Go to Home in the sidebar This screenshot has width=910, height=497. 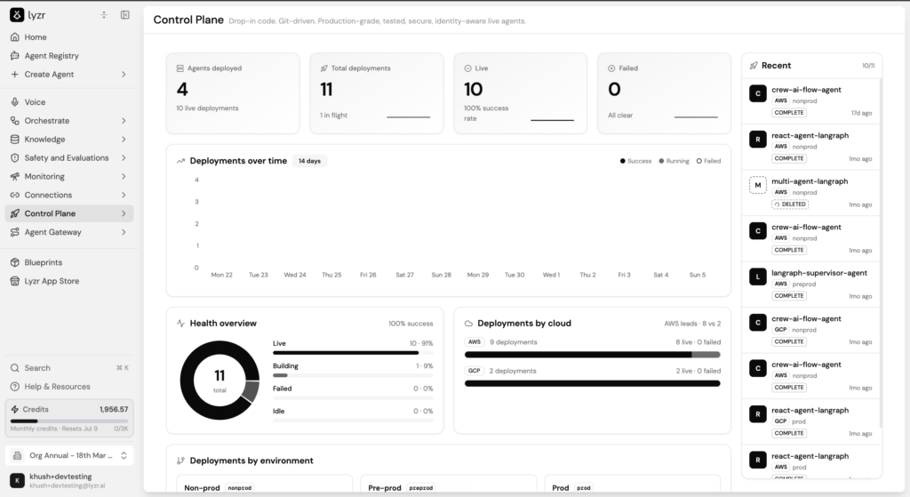coord(69,37)
